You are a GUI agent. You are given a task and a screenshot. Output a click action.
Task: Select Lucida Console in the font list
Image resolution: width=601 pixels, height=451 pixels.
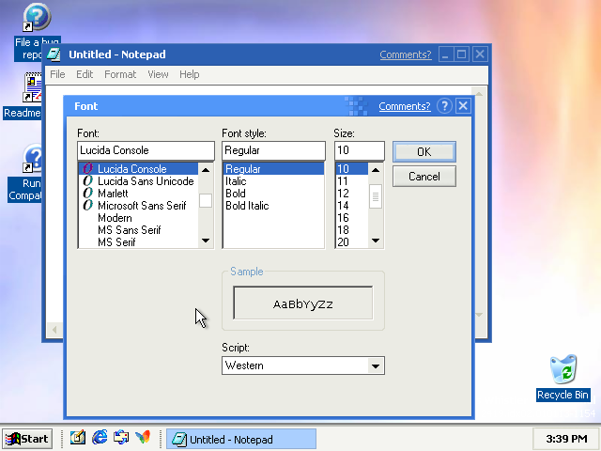(138, 169)
